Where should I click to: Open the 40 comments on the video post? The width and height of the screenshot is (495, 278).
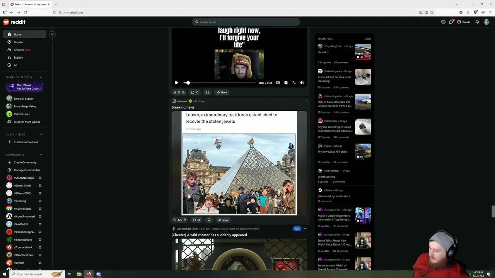pyautogui.click(x=195, y=92)
